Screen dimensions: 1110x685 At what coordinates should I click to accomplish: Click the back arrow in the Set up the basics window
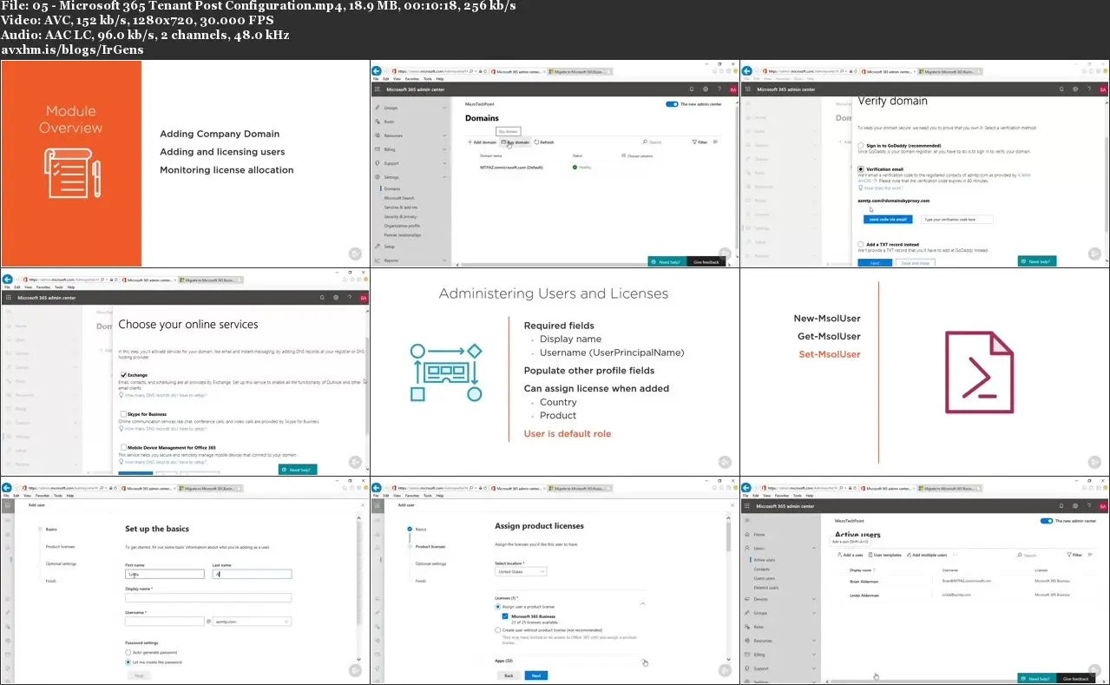[x=8, y=487]
